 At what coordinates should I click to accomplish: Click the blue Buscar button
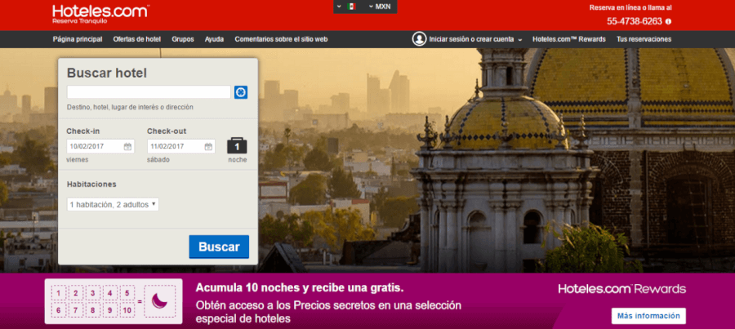(219, 247)
